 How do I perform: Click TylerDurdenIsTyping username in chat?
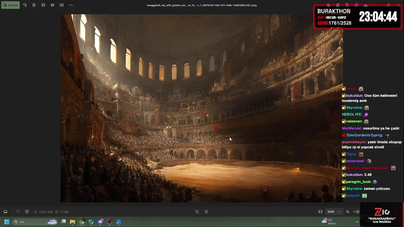(365, 135)
